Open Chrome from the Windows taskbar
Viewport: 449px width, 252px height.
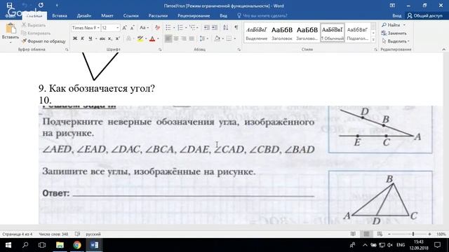click(76, 245)
